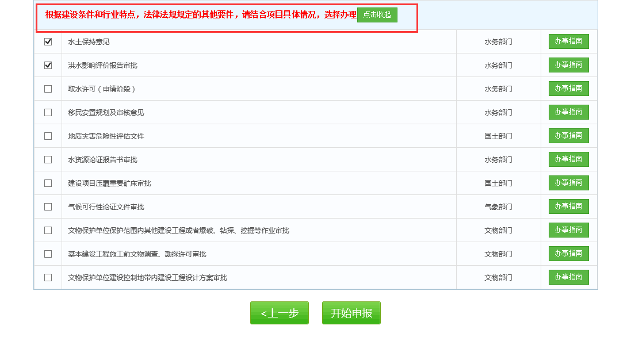Uncheck 洪水影响评价报告审批 checkbox
631x352 pixels.
48,65
